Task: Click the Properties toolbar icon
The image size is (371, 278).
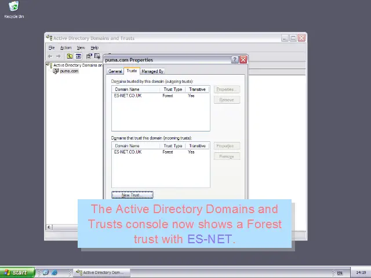Action: click(89, 56)
